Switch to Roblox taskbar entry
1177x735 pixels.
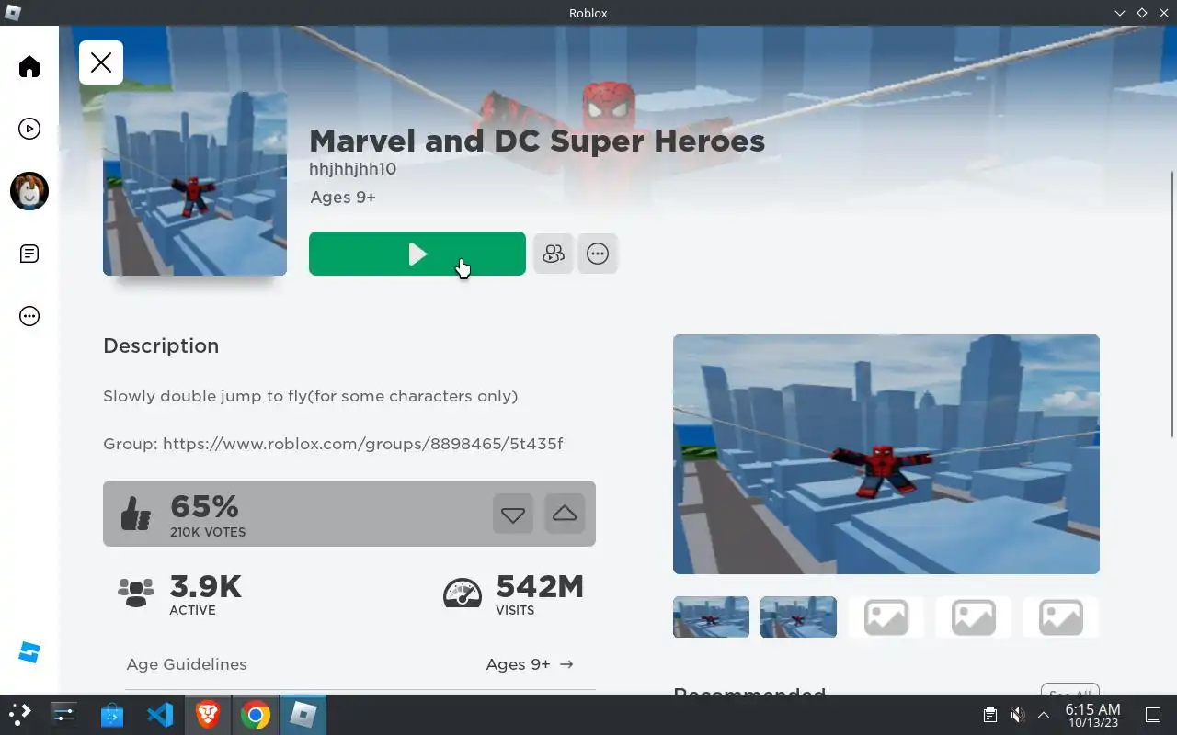coord(303,714)
